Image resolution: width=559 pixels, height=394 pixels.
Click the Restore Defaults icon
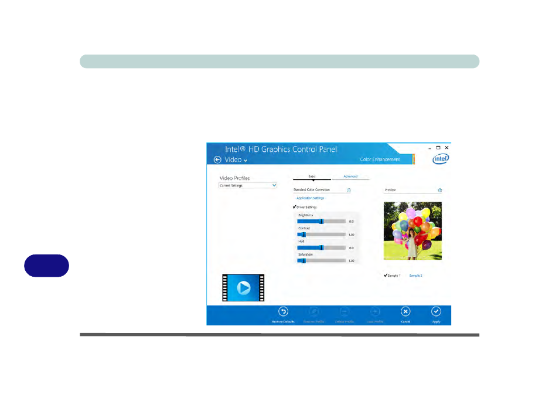click(x=284, y=312)
